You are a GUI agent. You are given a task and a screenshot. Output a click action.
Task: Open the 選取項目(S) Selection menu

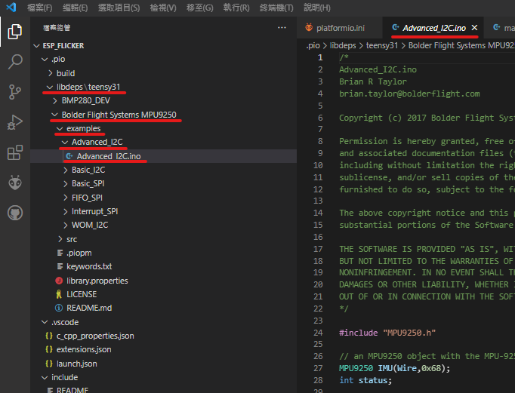click(119, 8)
